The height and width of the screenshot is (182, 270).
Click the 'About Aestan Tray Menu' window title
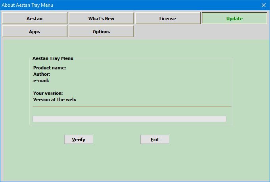(x=27, y=5)
